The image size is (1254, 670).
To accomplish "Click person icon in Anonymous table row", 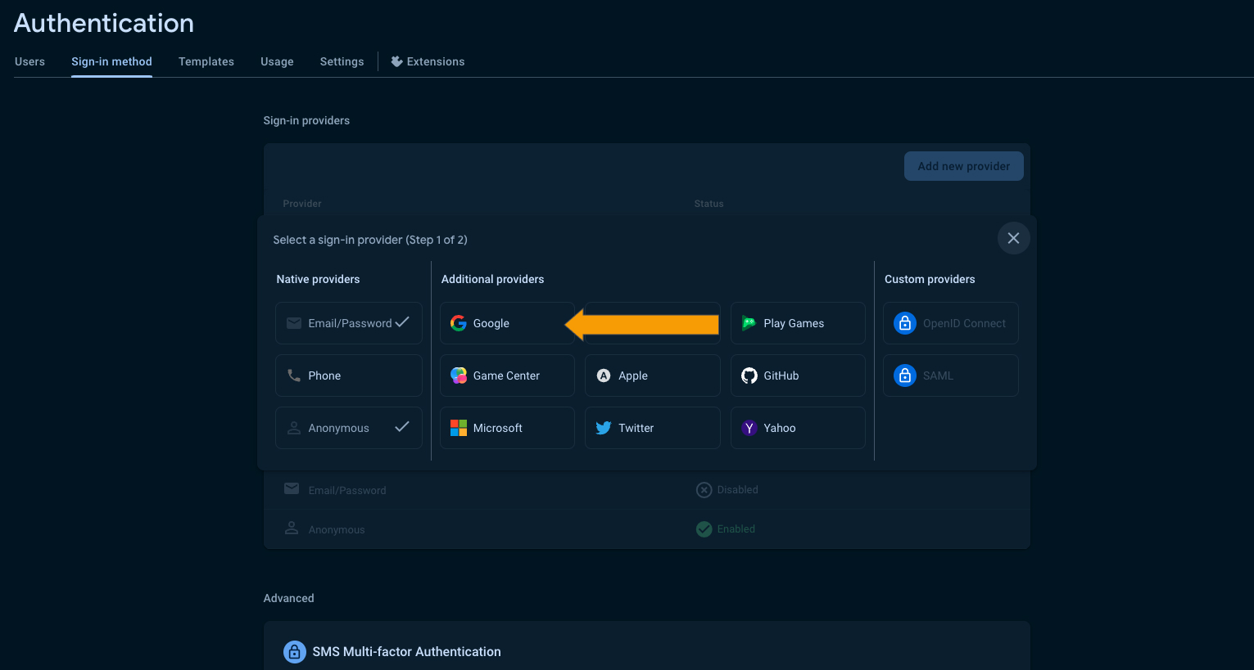I will coord(292,528).
